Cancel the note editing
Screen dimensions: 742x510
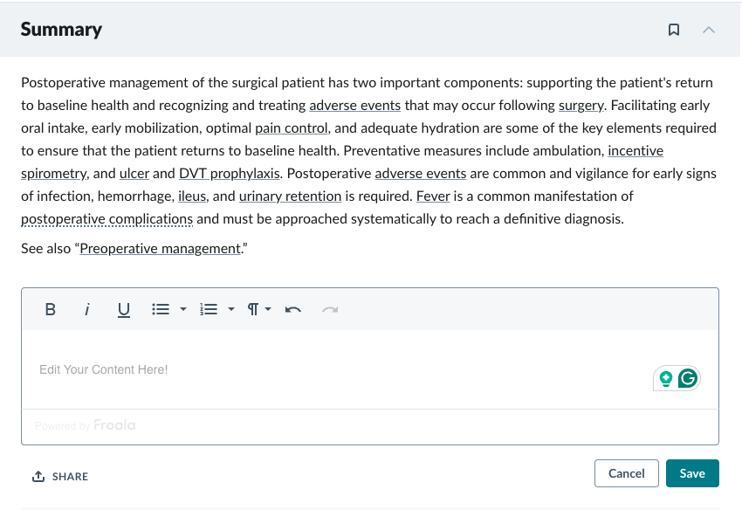point(627,473)
